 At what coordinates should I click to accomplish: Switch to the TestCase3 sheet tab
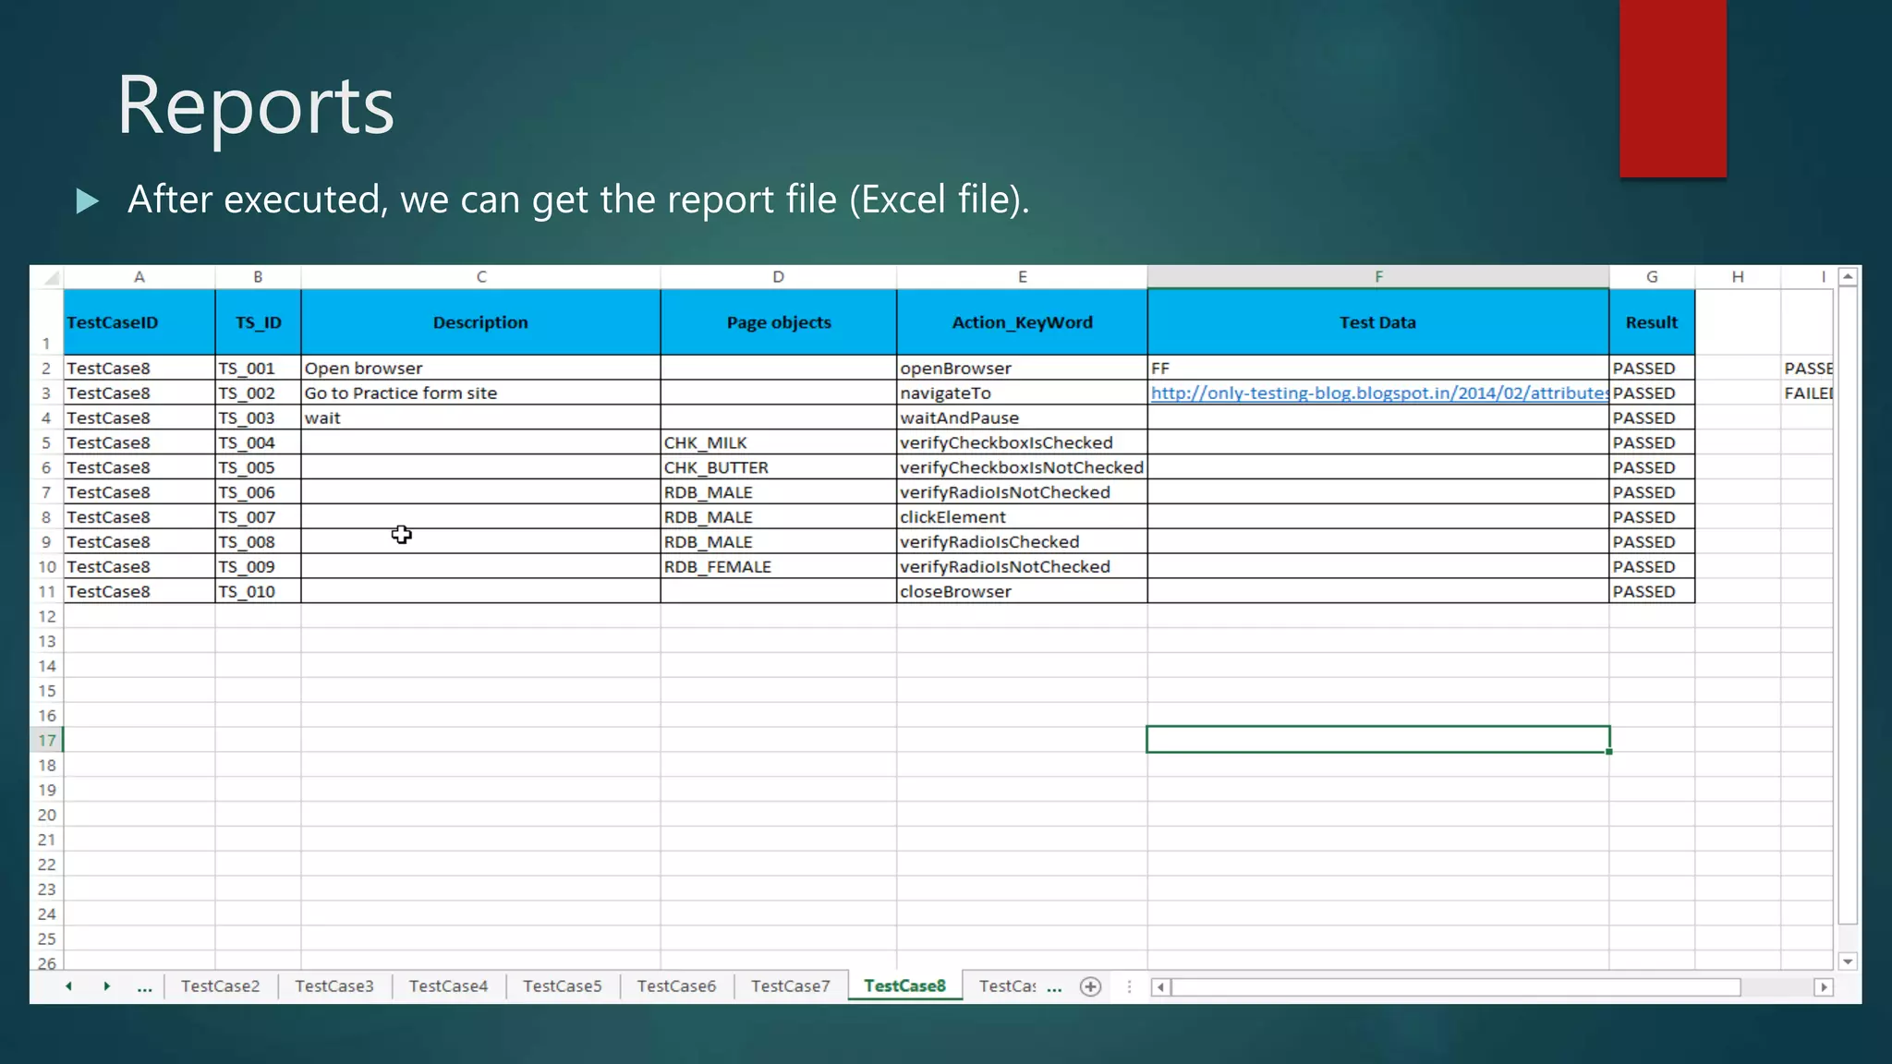(x=334, y=985)
